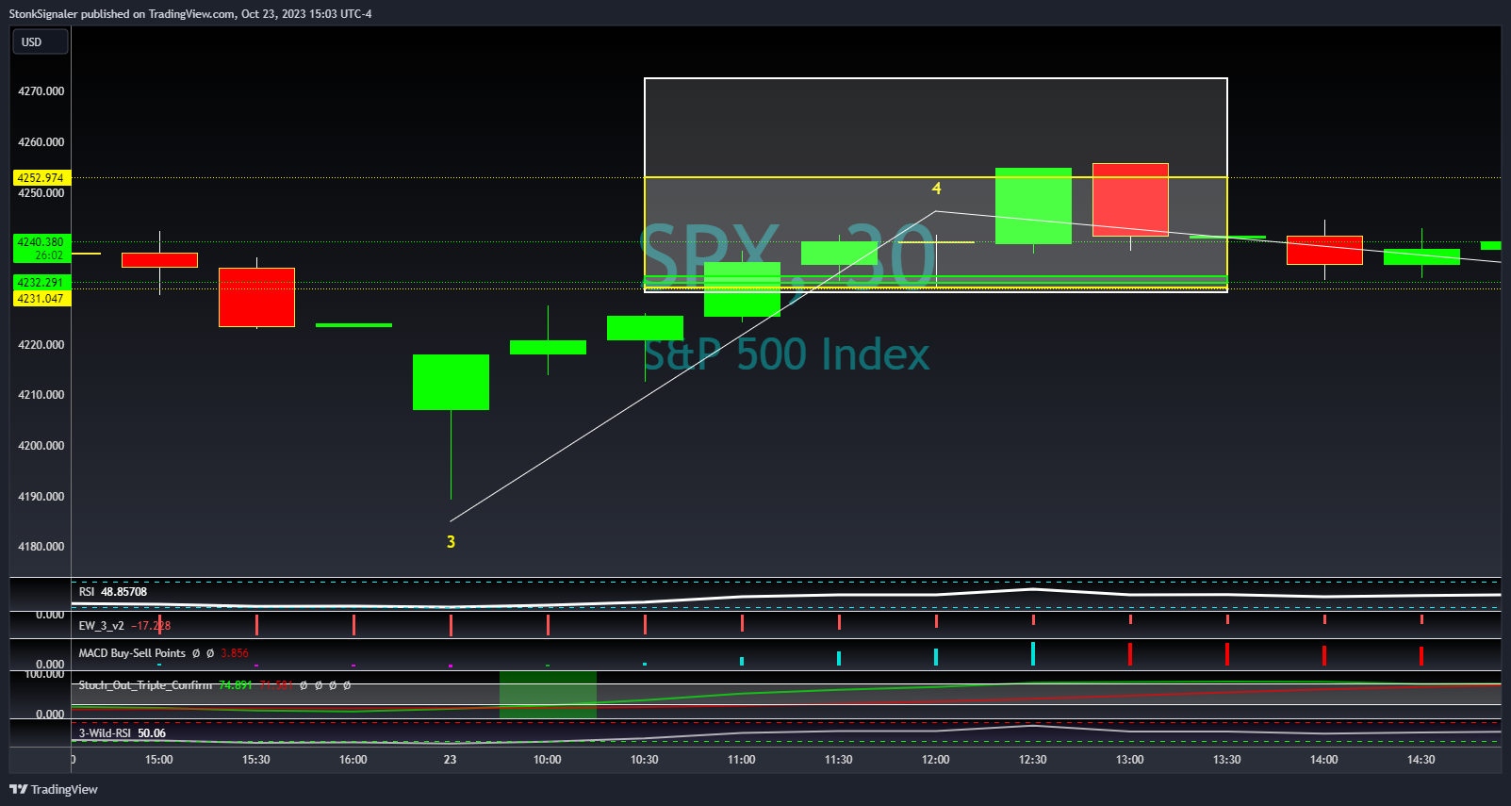Click the 14:00 time axis label
The height and width of the screenshot is (806, 1511).
1324,760
